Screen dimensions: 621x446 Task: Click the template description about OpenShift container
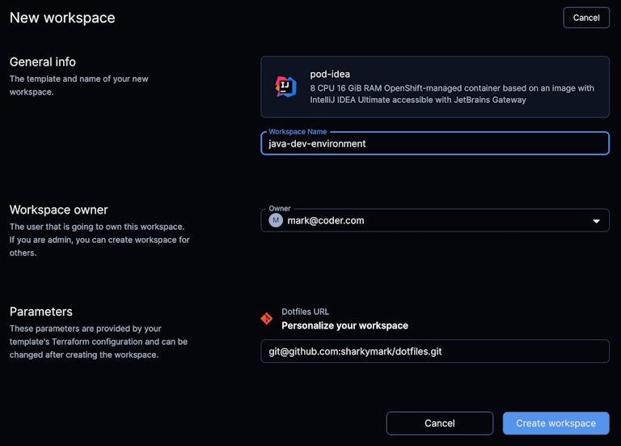(x=452, y=94)
